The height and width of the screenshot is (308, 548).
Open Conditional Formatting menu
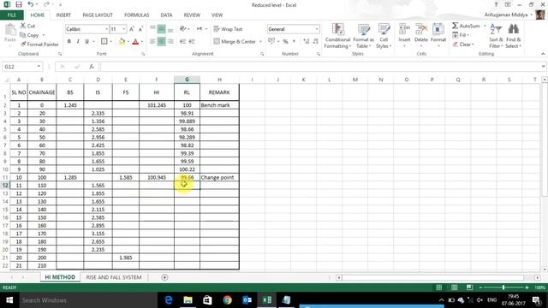point(337,36)
